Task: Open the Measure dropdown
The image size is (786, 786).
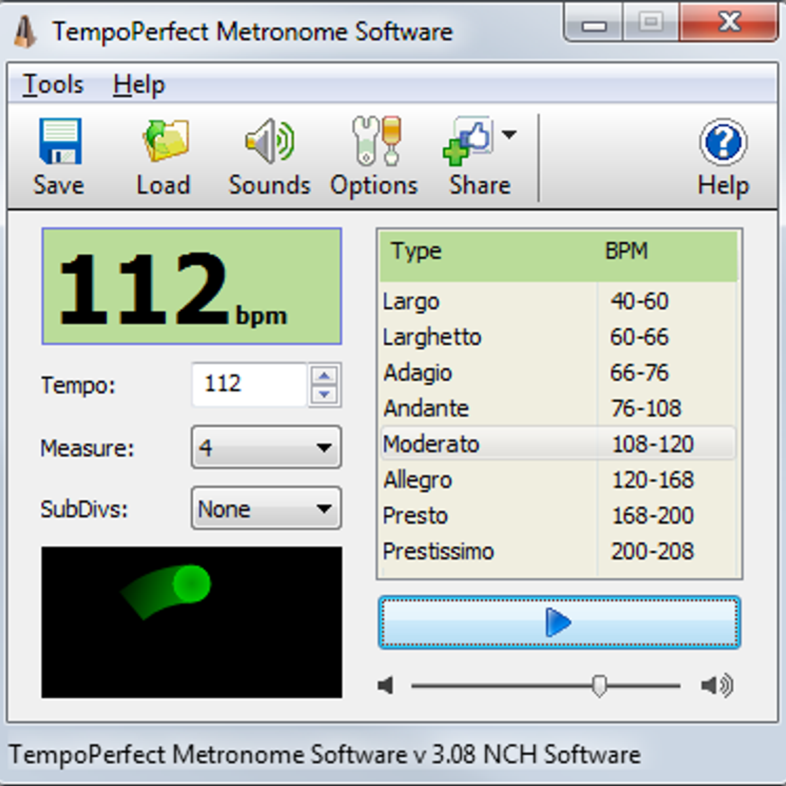Action: 266,448
